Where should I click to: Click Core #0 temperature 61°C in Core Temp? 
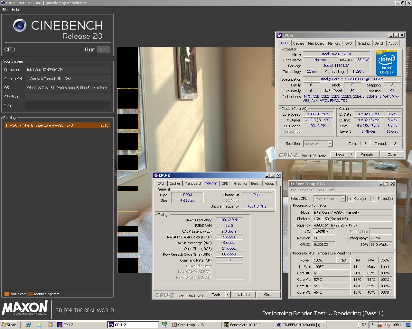click(x=331, y=273)
